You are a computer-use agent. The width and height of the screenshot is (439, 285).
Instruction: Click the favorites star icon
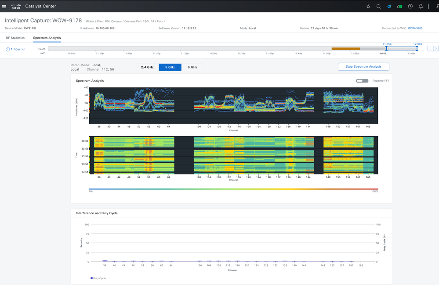[x=368, y=7]
